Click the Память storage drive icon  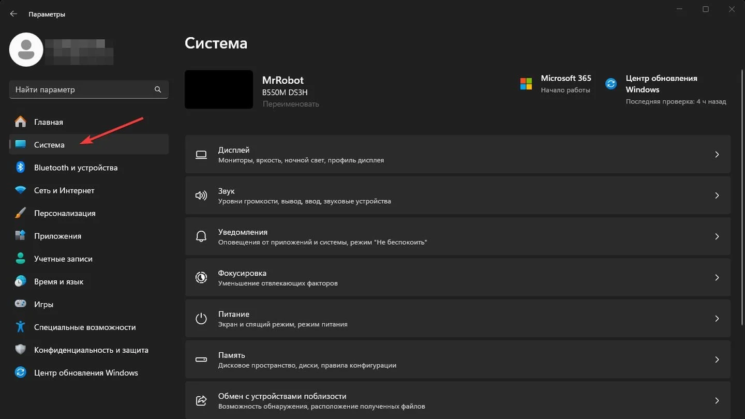tap(201, 360)
